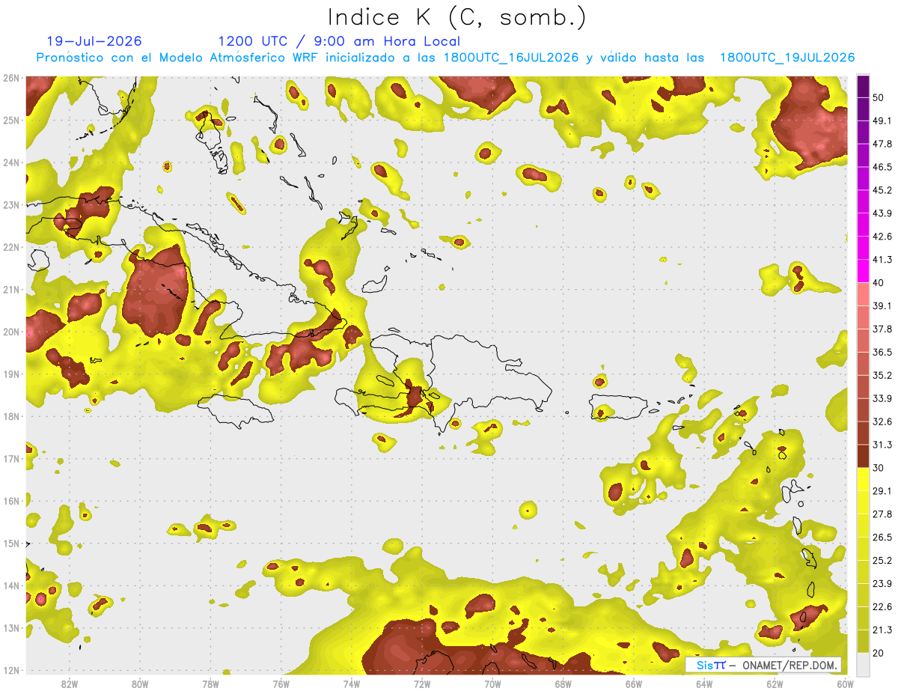Click the '64W' longitude label
Screen dimensions: 898x694
click(x=704, y=683)
